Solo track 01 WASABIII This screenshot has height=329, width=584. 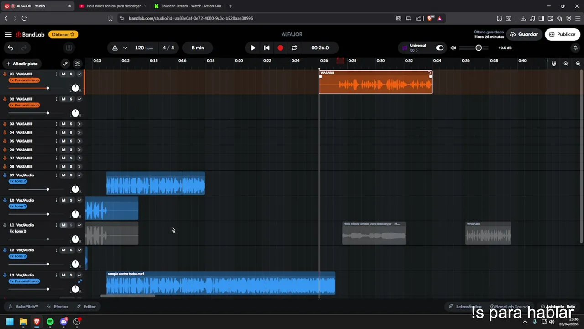(71, 74)
